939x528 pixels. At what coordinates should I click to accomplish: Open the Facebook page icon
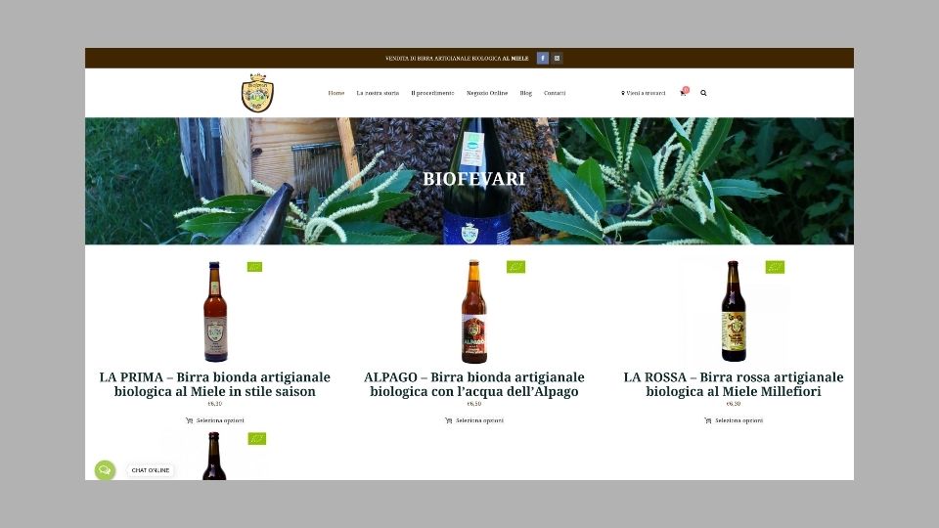click(543, 58)
